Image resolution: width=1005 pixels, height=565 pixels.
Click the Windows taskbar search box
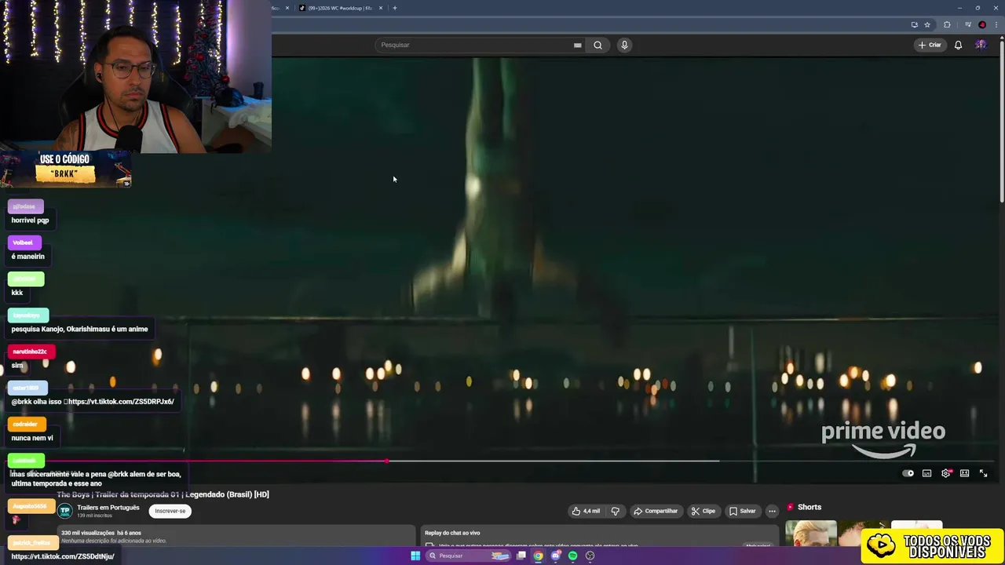tap(470, 556)
